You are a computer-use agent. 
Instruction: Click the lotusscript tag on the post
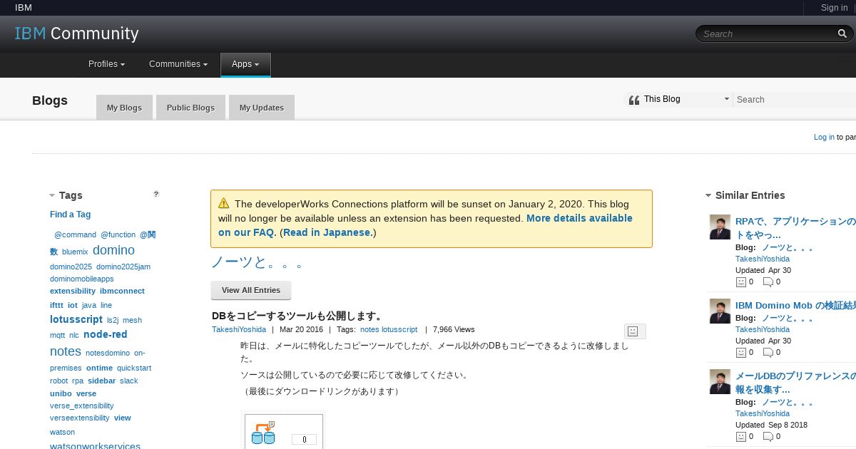click(x=399, y=329)
